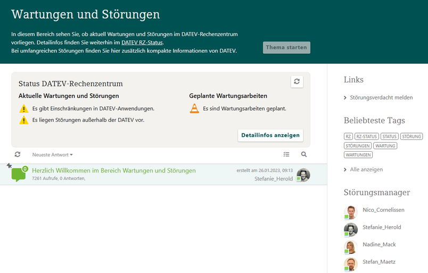This screenshot has width=428, height=273.
Task: Expand the Alle anzeigen chevron
Action: (x=345, y=170)
